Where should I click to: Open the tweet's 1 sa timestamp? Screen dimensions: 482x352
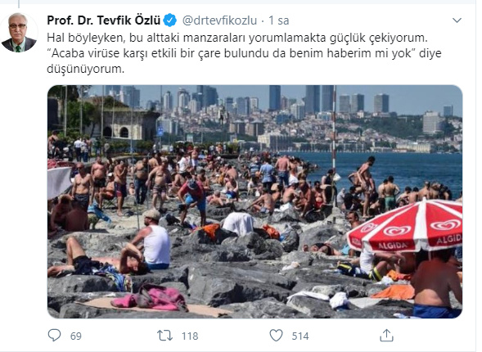279,20
